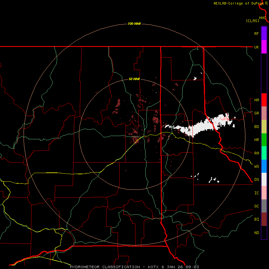Click the GR legend color swatch

point(264,113)
